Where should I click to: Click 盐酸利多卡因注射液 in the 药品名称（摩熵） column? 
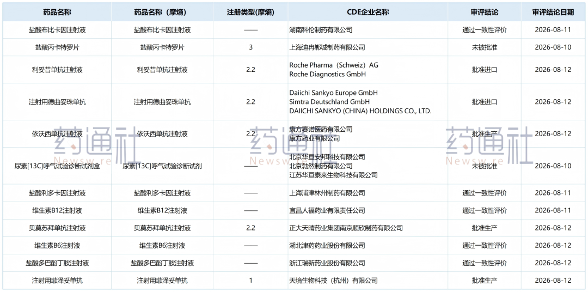[x=162, y=193]
